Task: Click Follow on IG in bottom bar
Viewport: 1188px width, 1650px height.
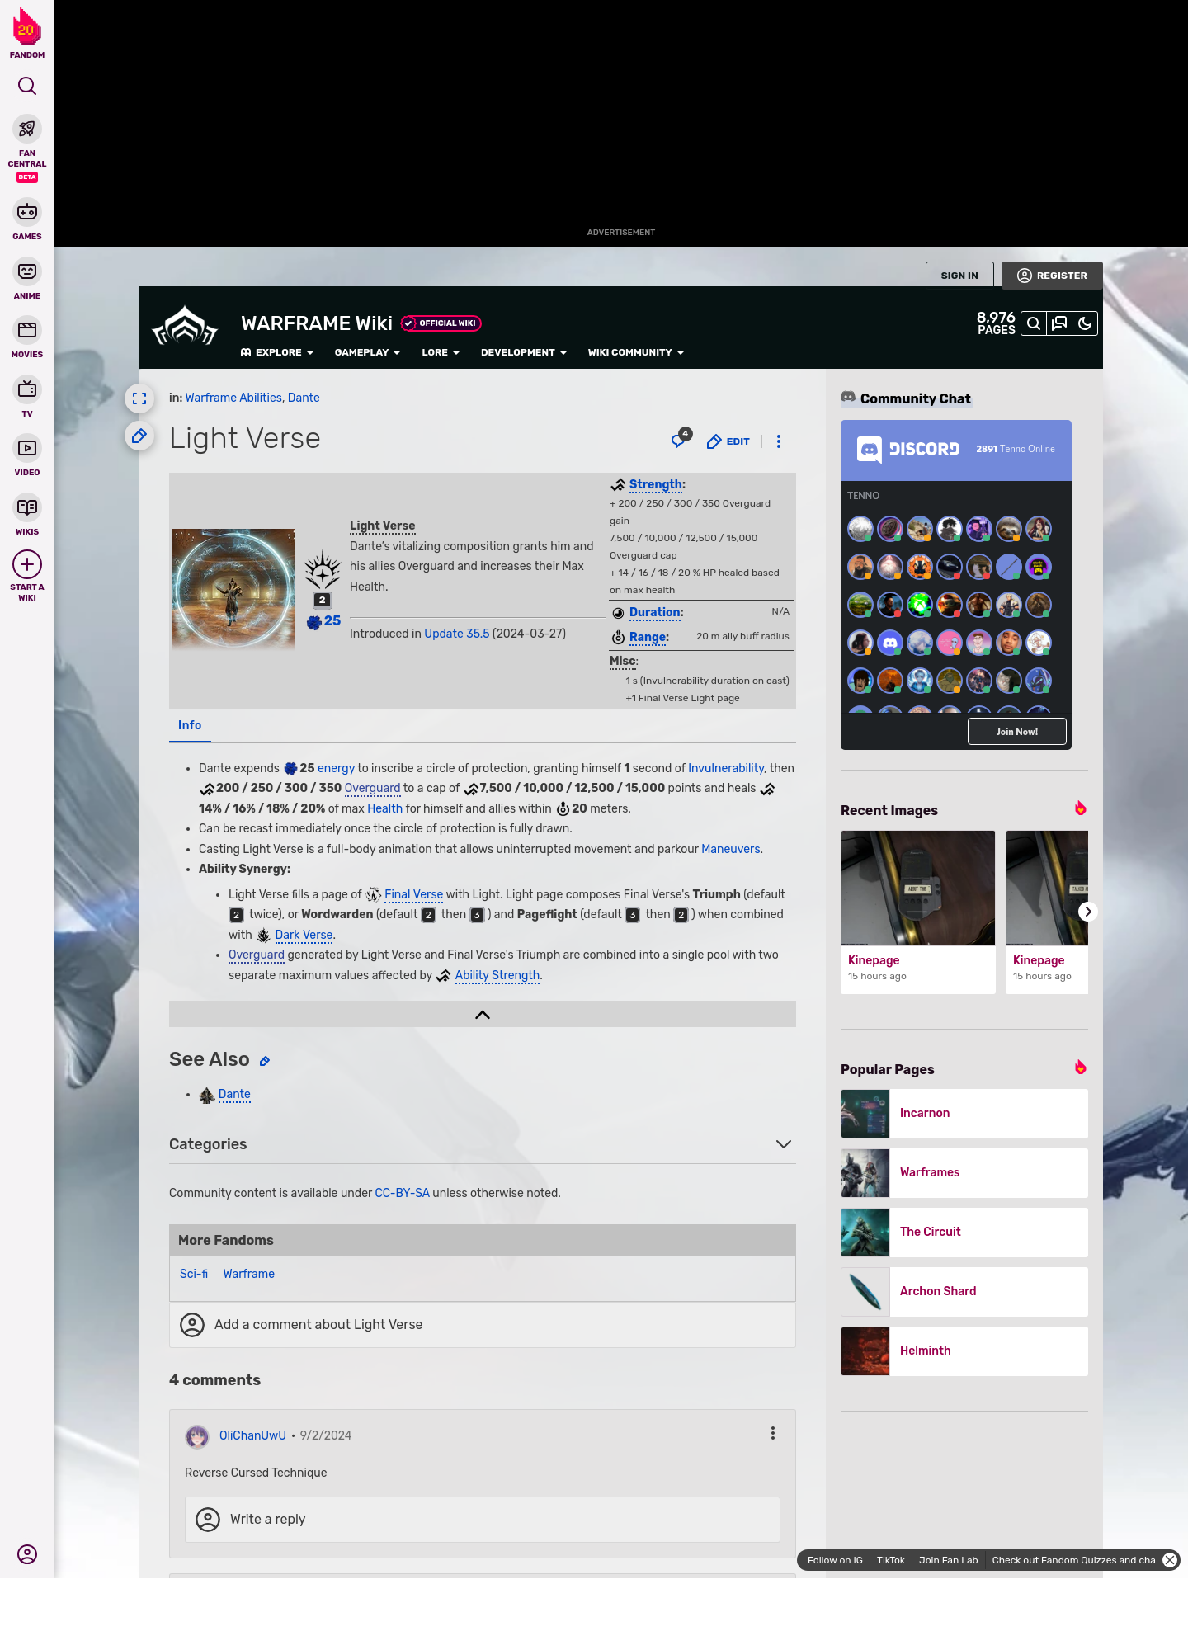Action: [x=835, y=1560]
